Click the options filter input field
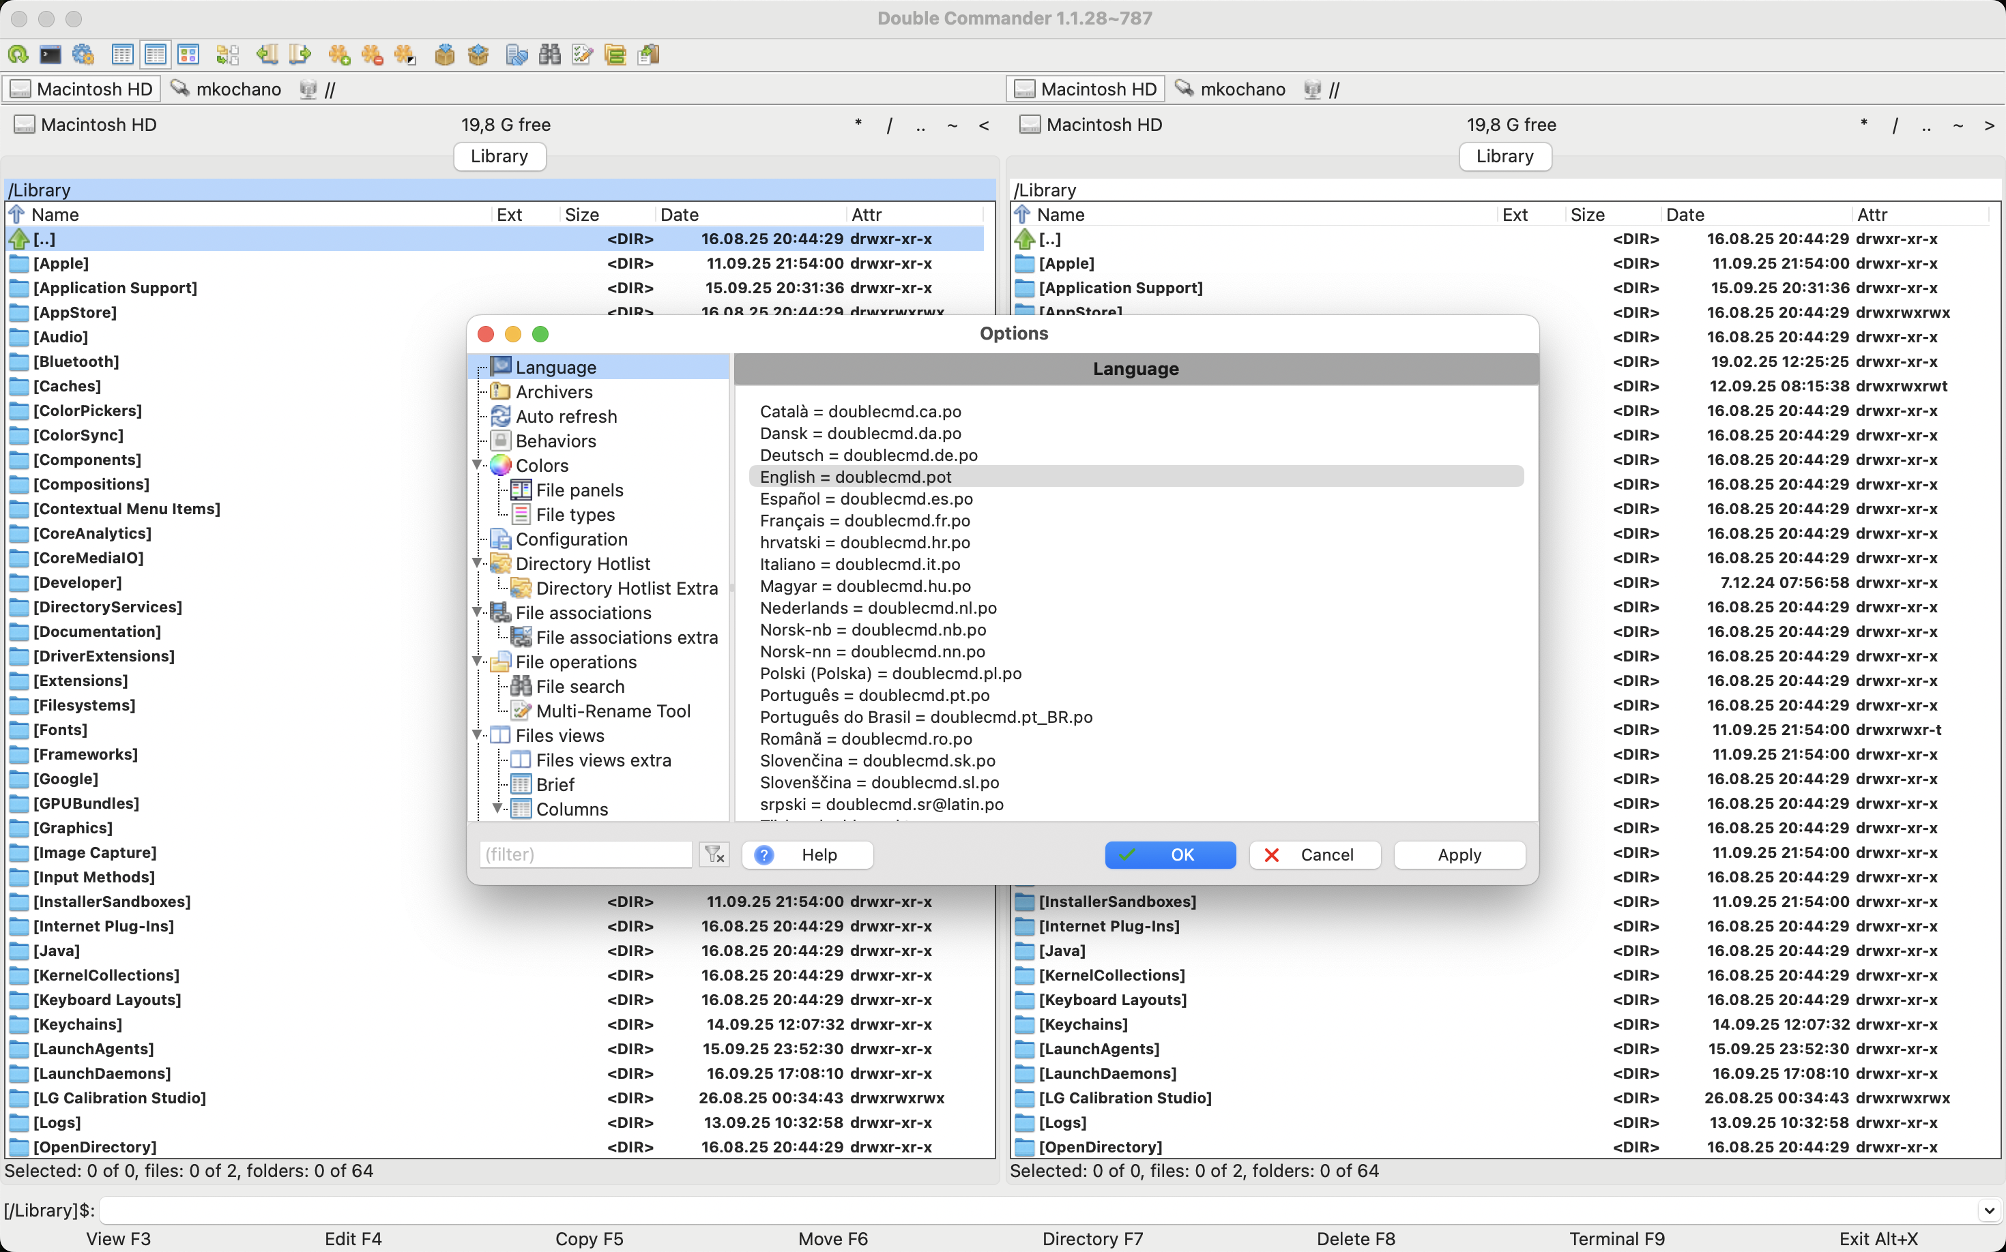 coord(585,854)
